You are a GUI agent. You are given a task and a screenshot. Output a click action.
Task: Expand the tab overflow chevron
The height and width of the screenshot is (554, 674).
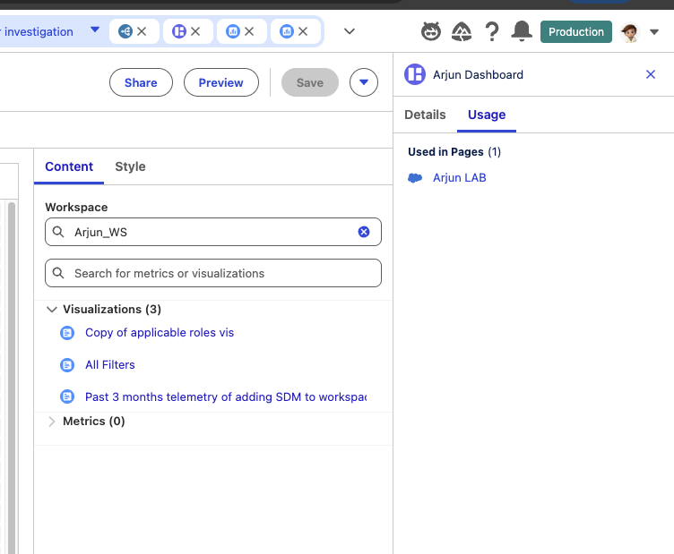click(x=350, y=31)
